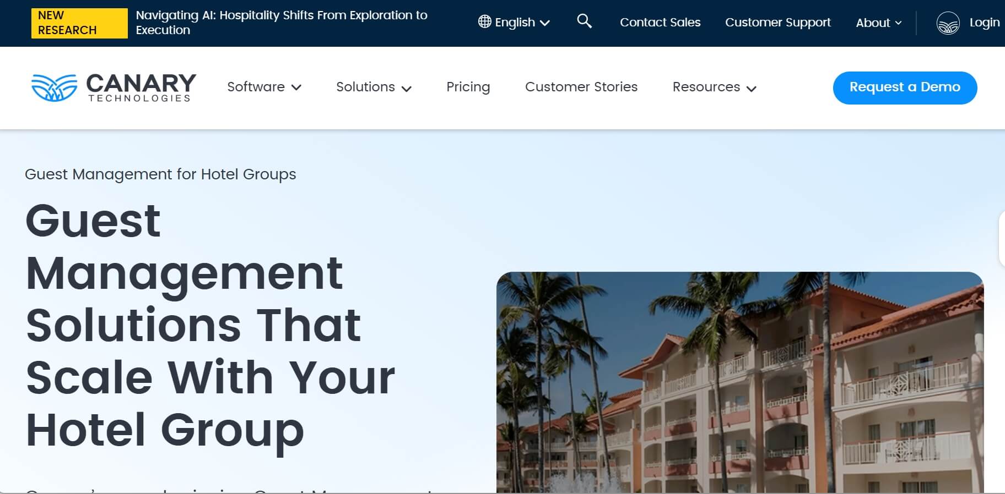The height and width of the screenshot is (494, 1005).
Task: Expand the Software menu chevron
Action: point(296,87)
